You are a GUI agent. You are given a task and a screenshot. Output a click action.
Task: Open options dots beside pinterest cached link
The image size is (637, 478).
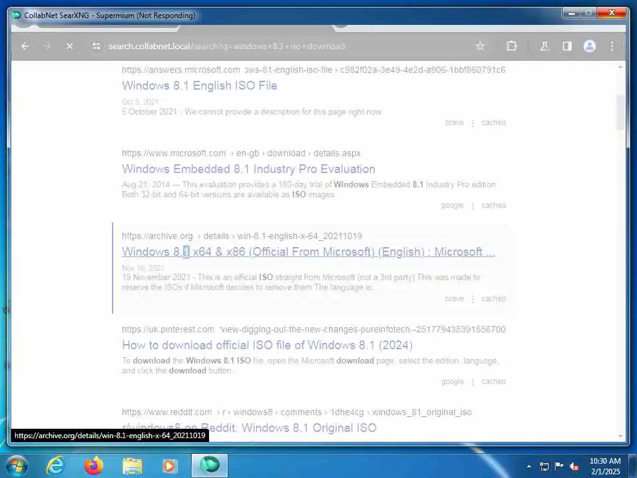click(473, 382)
